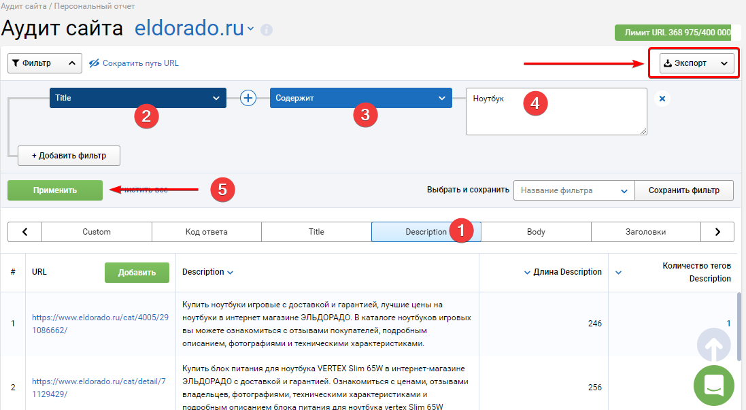Viewport: 746px width, 410px height.
Task: Switch to the Custom tab
Action: pyautogui.click(x=97, y=232)
